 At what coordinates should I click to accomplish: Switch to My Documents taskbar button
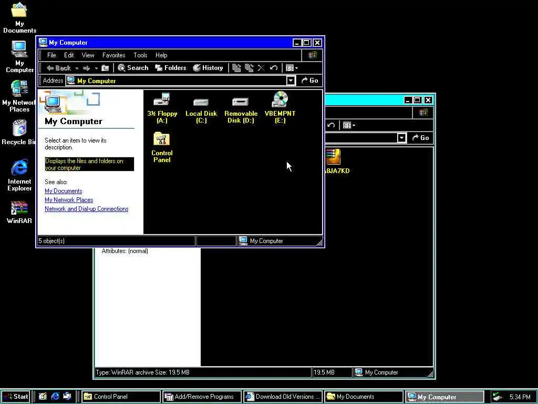(x=364, y=397)
